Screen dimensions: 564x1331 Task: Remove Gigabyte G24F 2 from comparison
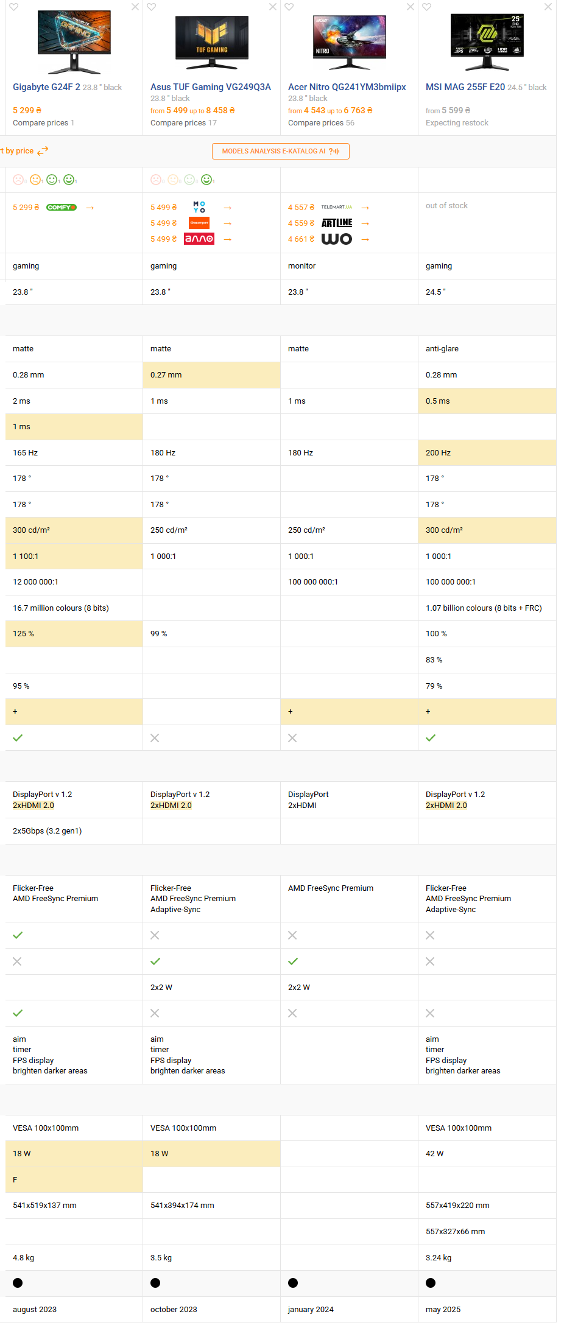point(135,7)
